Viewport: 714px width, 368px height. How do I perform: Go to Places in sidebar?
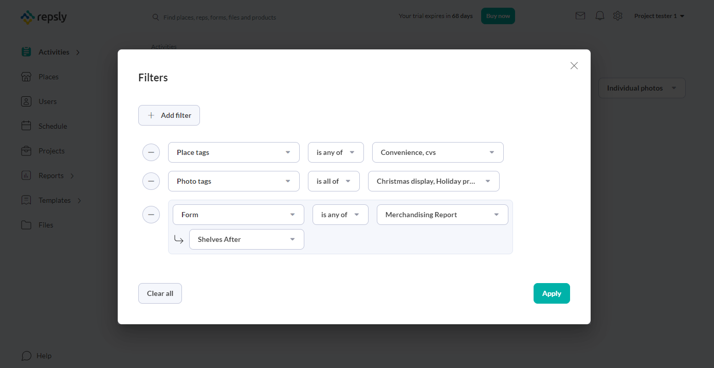(x=48, y=77)
